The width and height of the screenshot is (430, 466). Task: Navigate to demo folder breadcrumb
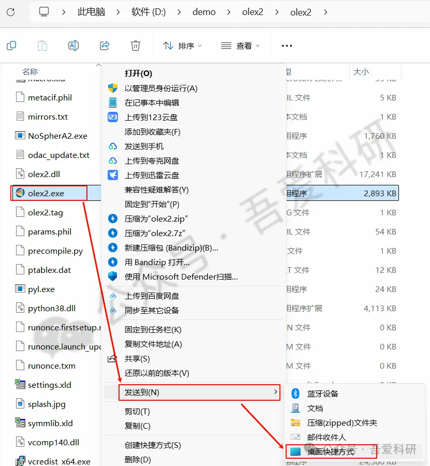(x=204, y=12)
